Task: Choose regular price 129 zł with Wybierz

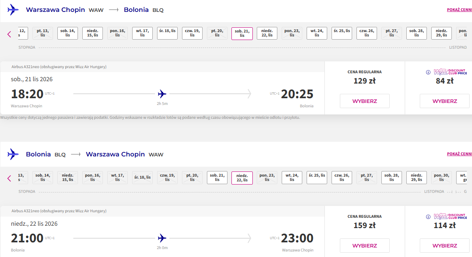Action: click(364, 101)
